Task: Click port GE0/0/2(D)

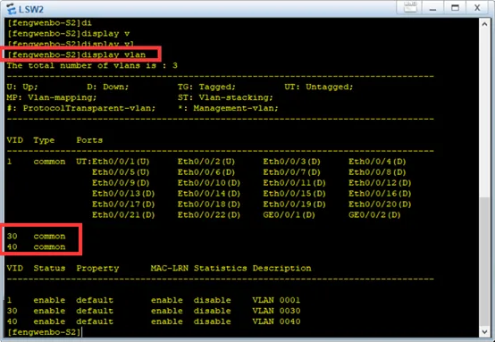Action: pos(374,215)
